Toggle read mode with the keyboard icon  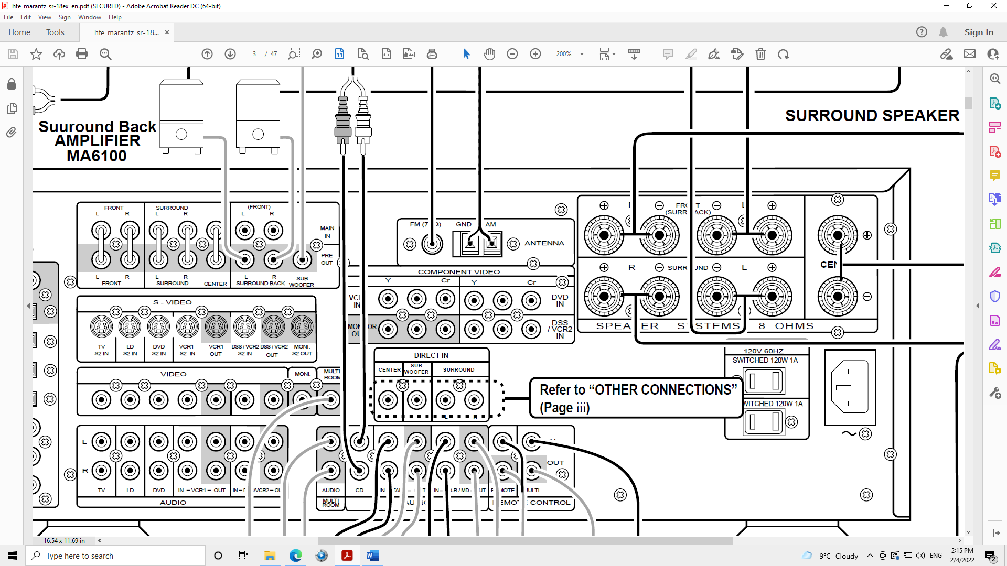tap(634, 54)
